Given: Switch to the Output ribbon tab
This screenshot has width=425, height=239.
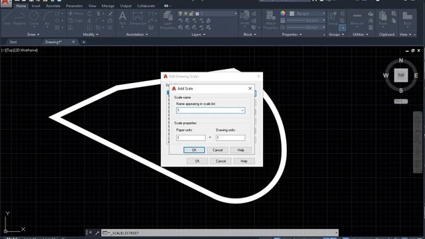Looking at the screenshot, I should click(126, 6).
